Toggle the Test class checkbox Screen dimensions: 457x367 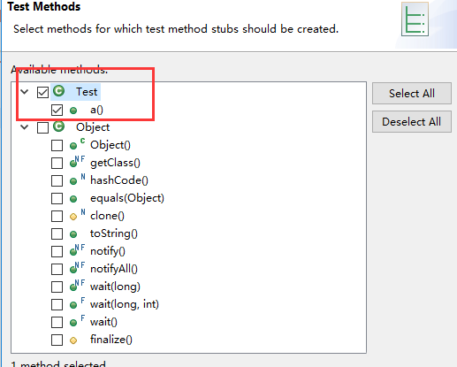coord(42,92)
